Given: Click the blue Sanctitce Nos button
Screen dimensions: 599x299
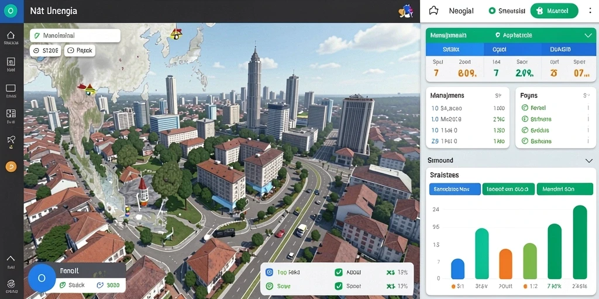Looking at the screenshot, I should click(x=455, y=189).
